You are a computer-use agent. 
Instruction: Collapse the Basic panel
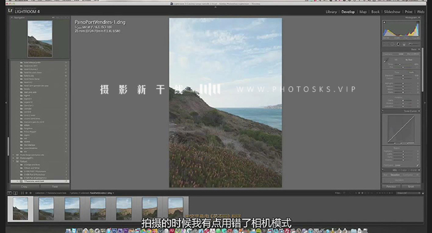click(x=419, y=49)
